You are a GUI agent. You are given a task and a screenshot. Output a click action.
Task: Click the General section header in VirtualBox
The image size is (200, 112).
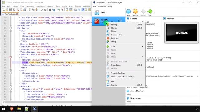coord(134,19)
